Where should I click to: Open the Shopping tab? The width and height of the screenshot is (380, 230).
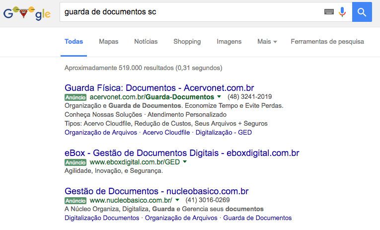[x=187, y=42]
